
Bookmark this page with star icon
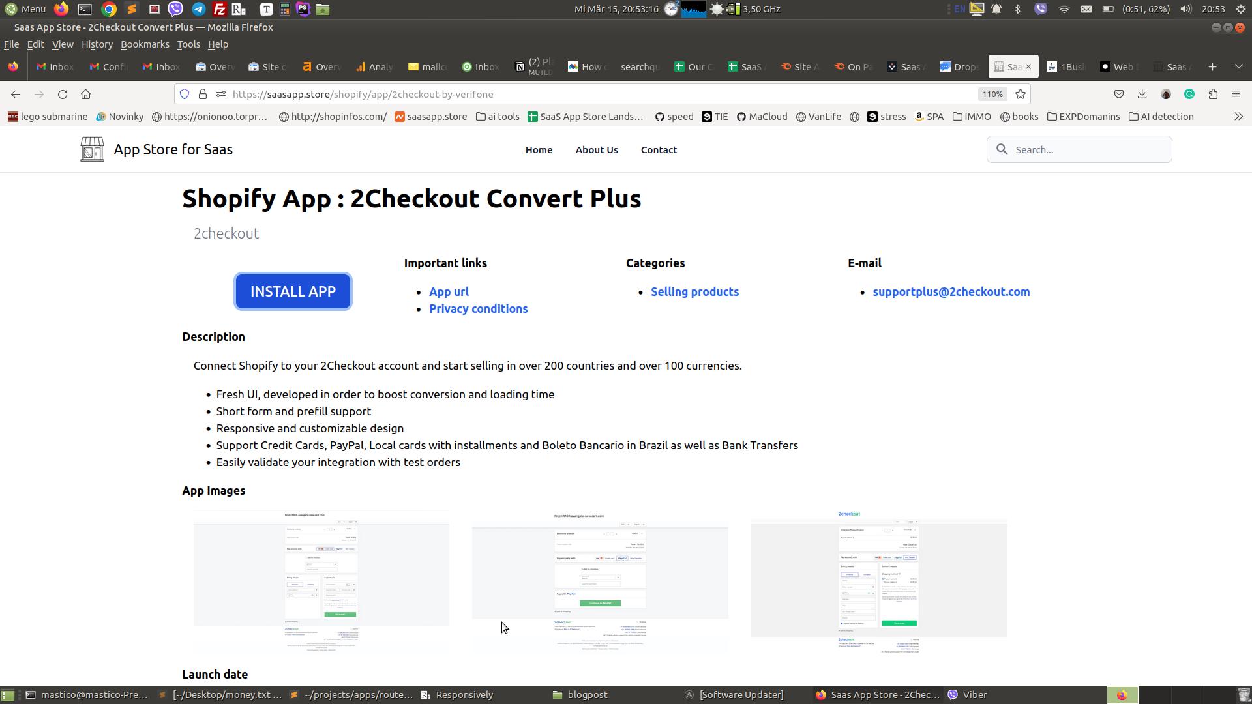pyautogui.click(x=1021, y=95)
